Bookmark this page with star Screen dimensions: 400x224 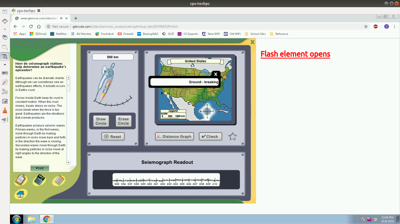click(366, 26)
